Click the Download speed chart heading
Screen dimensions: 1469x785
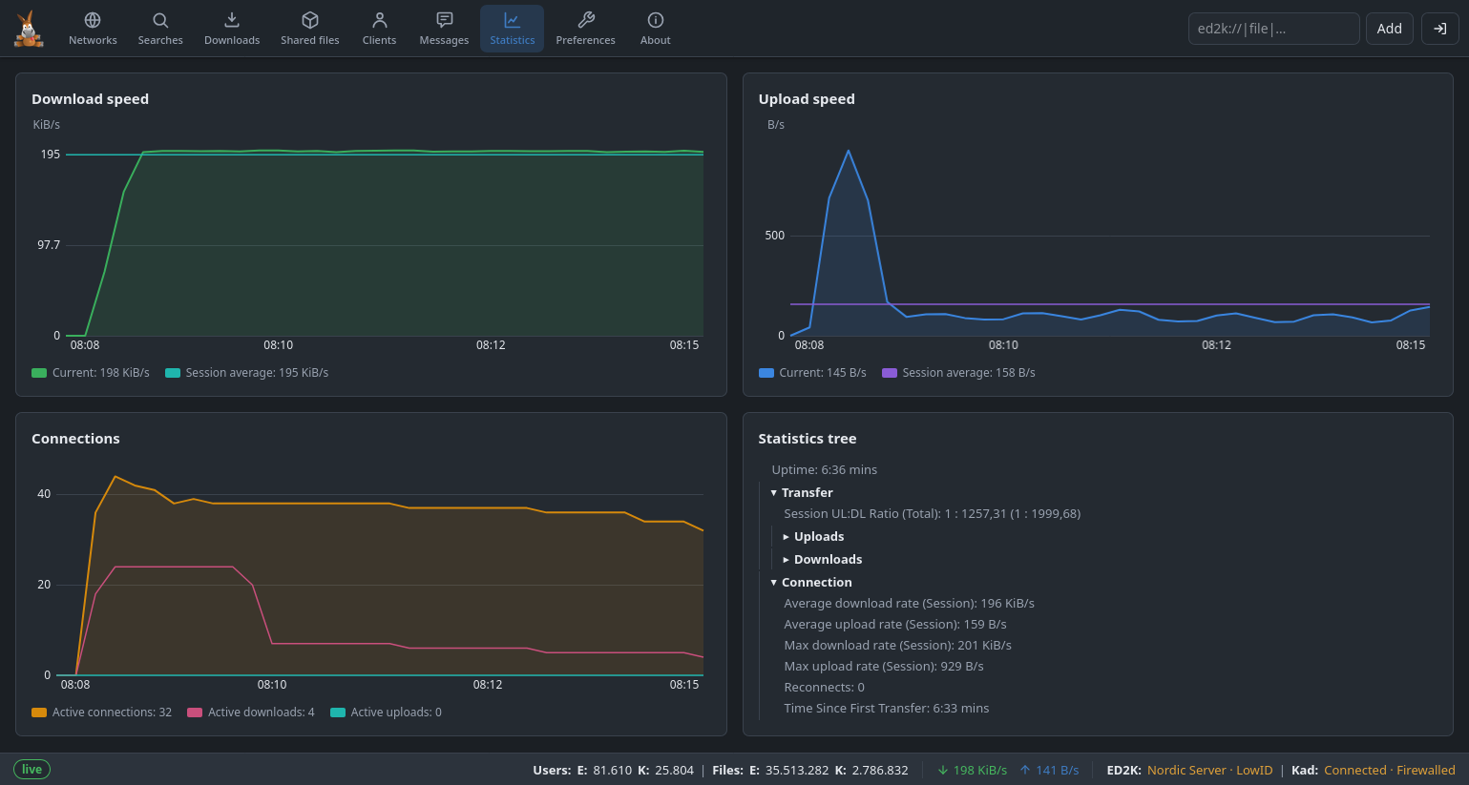pos(90,99)
